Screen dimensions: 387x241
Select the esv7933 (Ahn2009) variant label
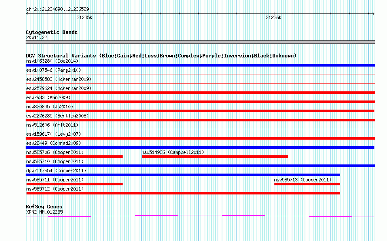tap(48, 97)
